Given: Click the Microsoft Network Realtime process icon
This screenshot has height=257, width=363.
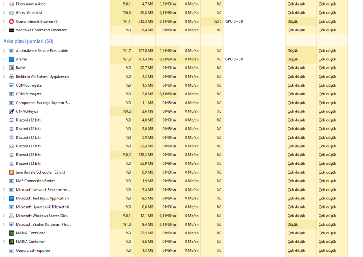Looking at the screenshot, I should click(x=11, y=190).
